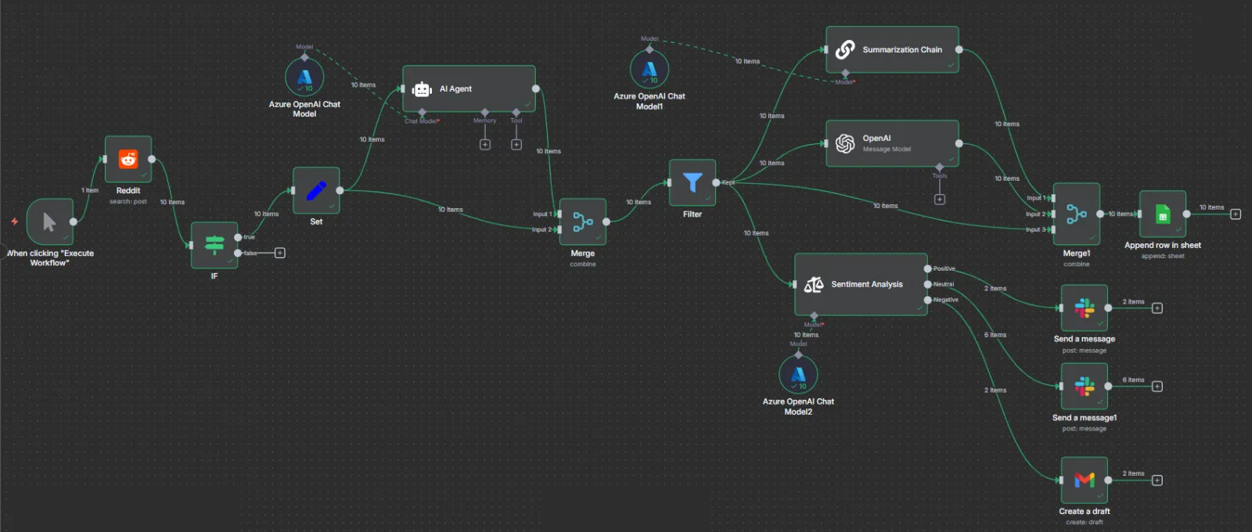Viewport: 1252px width, 532px height.
Task: Open the Reddit node
Action: tap(128, 160)
